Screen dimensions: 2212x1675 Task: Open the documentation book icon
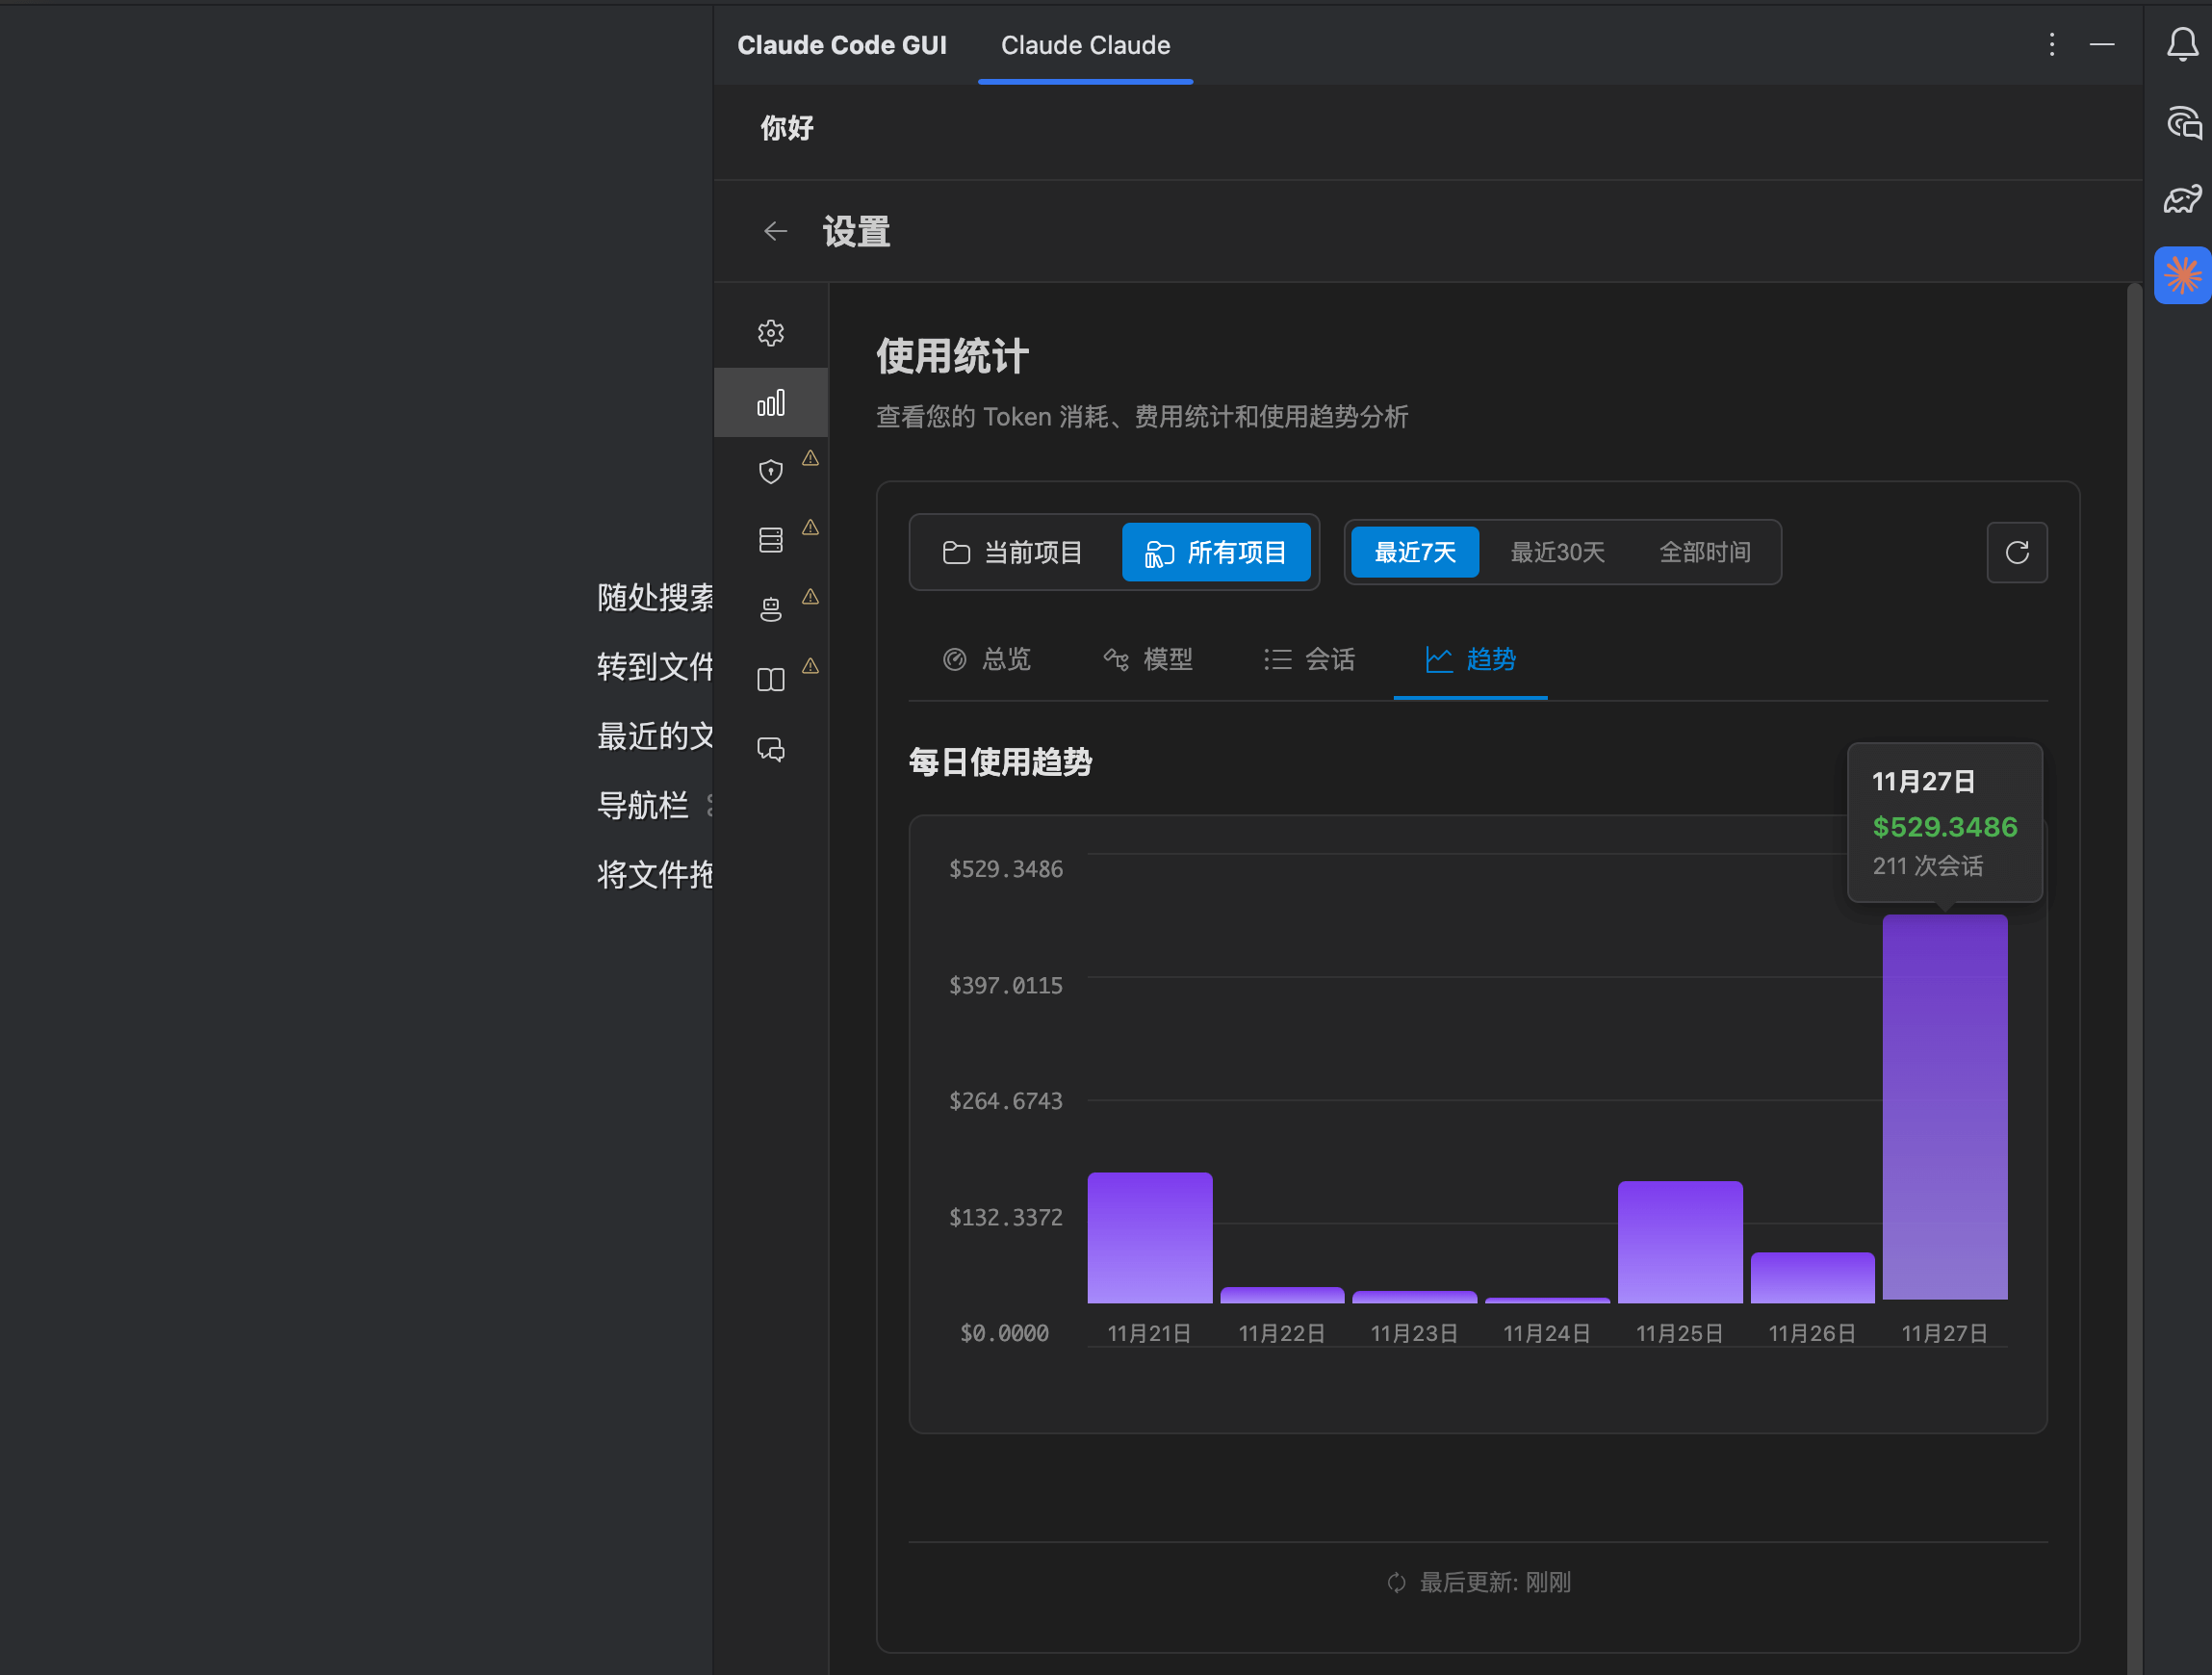pos(770,679)
